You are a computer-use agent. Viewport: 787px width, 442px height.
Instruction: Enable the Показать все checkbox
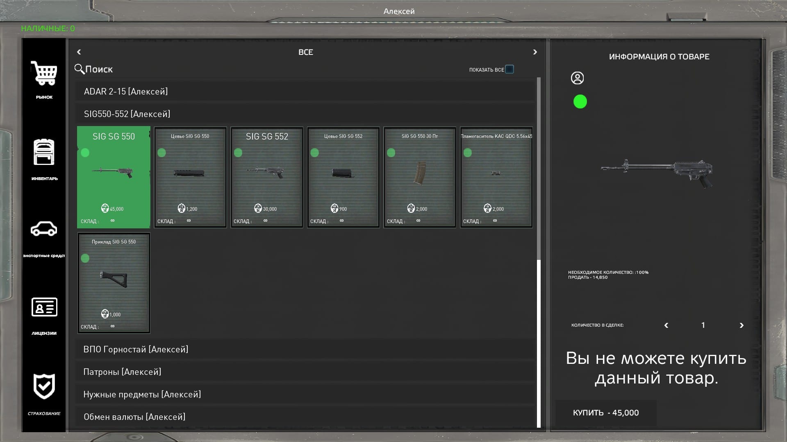[510, 69]
